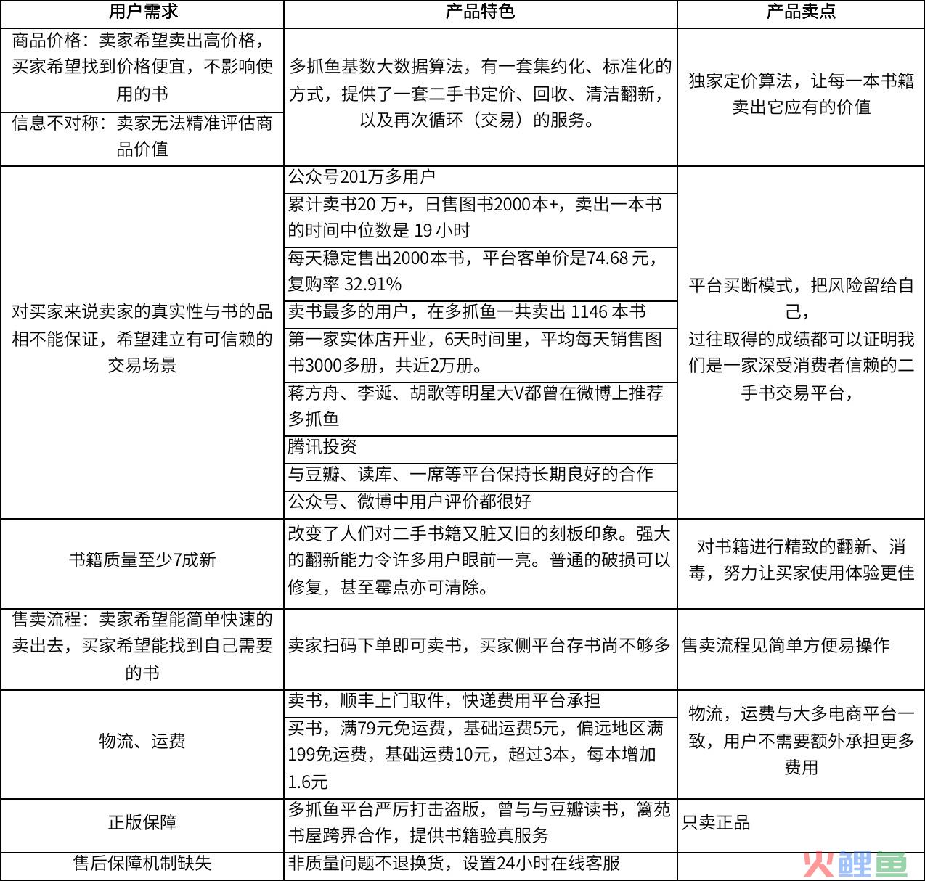Click the cell starting with 售卖流程：卖家希望
The image size is (925, 881).
click(x=142, y=649)
